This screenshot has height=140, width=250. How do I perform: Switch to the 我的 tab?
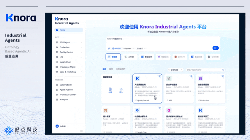111,69
